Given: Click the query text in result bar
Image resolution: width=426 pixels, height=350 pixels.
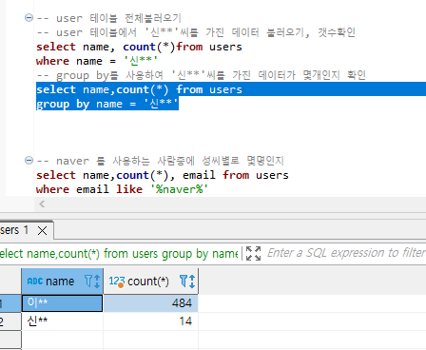Looking at the screenshot, I should pyautogui.click(x=119, y=253).
